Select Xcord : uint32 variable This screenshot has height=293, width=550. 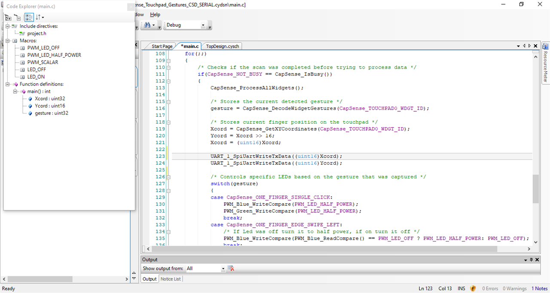50,99
